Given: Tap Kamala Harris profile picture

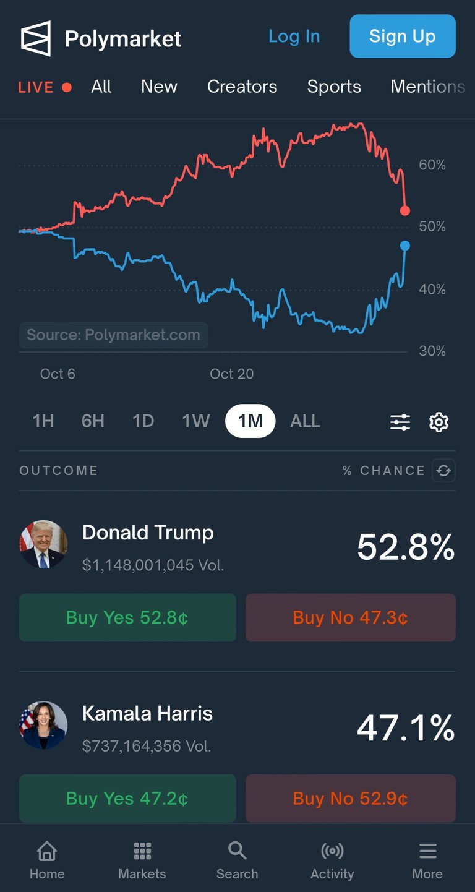Looking at the screenshot, I should [43, 725].
